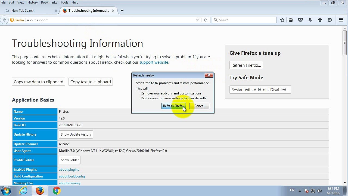The image size is (348, 196).
Task: Click Restart with Add-ons Disabled button
Action: 260,90
